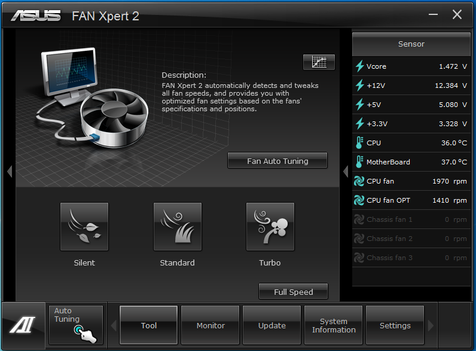
Task: Click the Chassis fan 1 label
Action: click(x=389, y=219)
